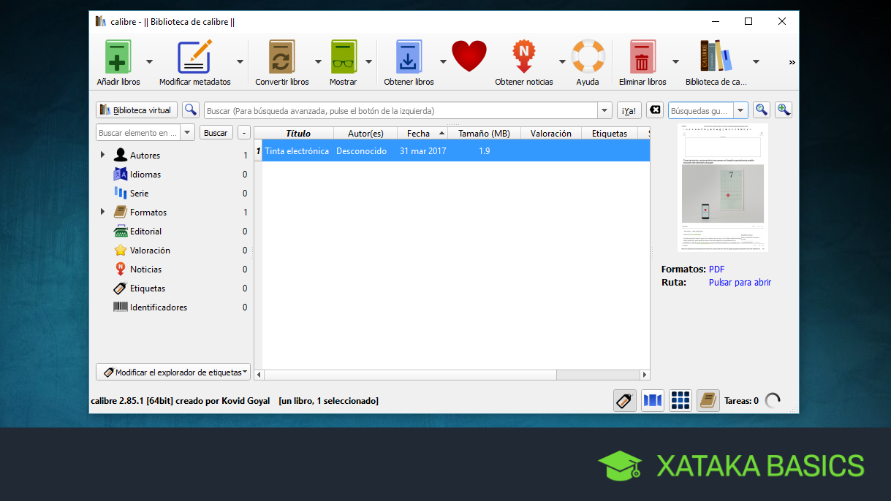Open the search history dropdown arrow
The height and width of the screenshot is (501, 891).
pyautogui.click(x=604, y=110)
